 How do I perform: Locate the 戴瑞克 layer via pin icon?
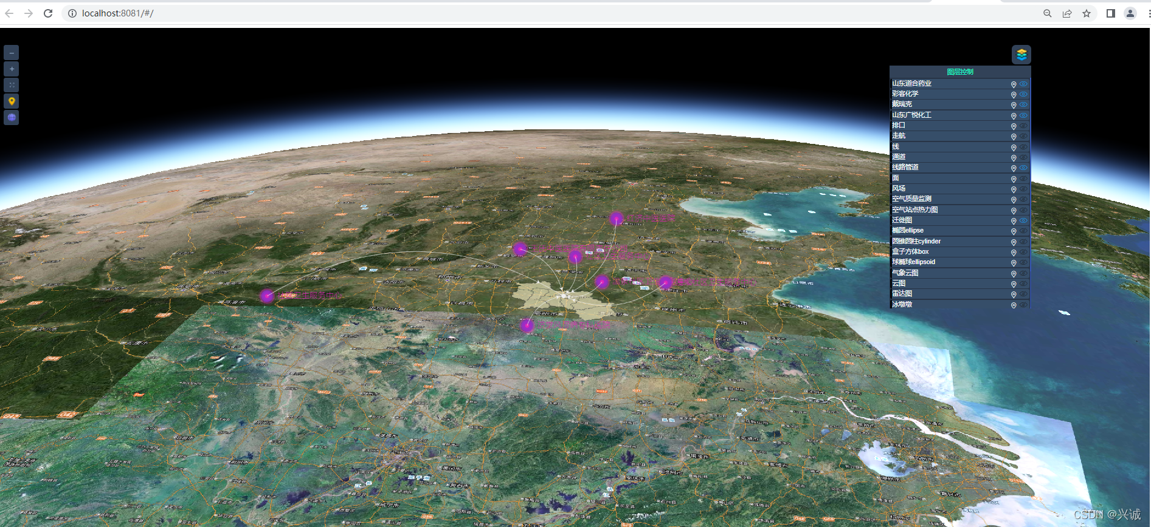pos(1014,105)
